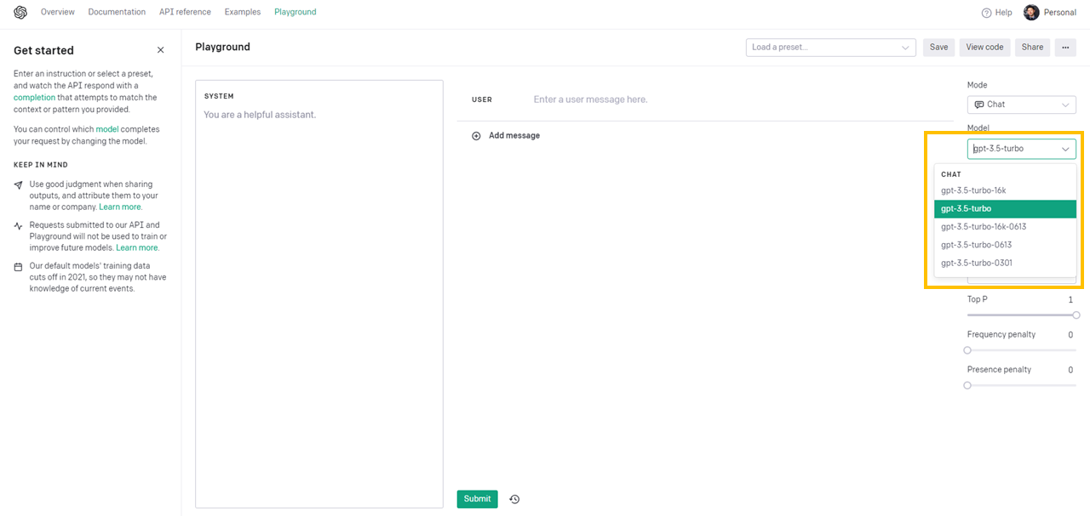The width and height of the screenshot is (1090, 516).
Task: Click the KEEP IN MIND heading
Action: pyautogui.click(x=41, y=165)
